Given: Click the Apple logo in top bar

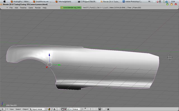Looking at the screenshot, I should [4, 1].
